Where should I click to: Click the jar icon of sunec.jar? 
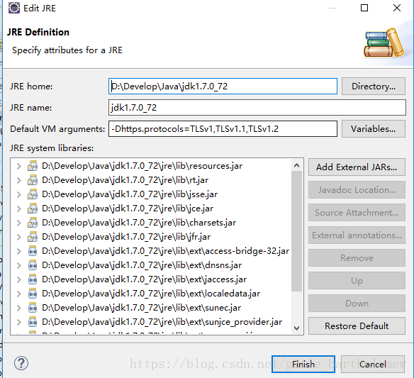(33, 308)
